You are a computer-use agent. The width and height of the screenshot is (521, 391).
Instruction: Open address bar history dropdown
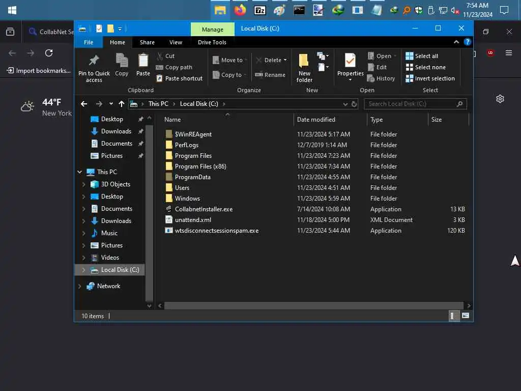[x=345, y=104]
